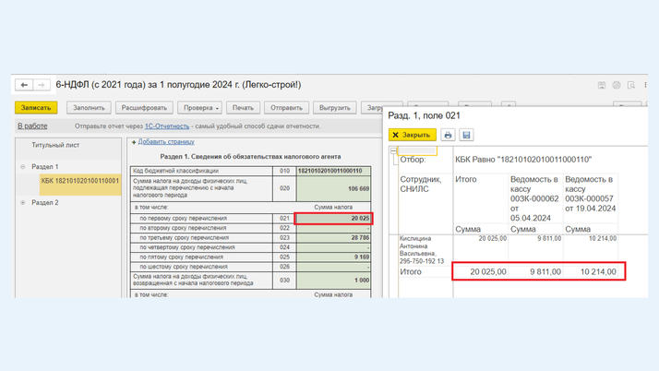Screen dimensions: 659x371
Task: Expand the Раздел 2 tree node
Action: click(23, 202)
